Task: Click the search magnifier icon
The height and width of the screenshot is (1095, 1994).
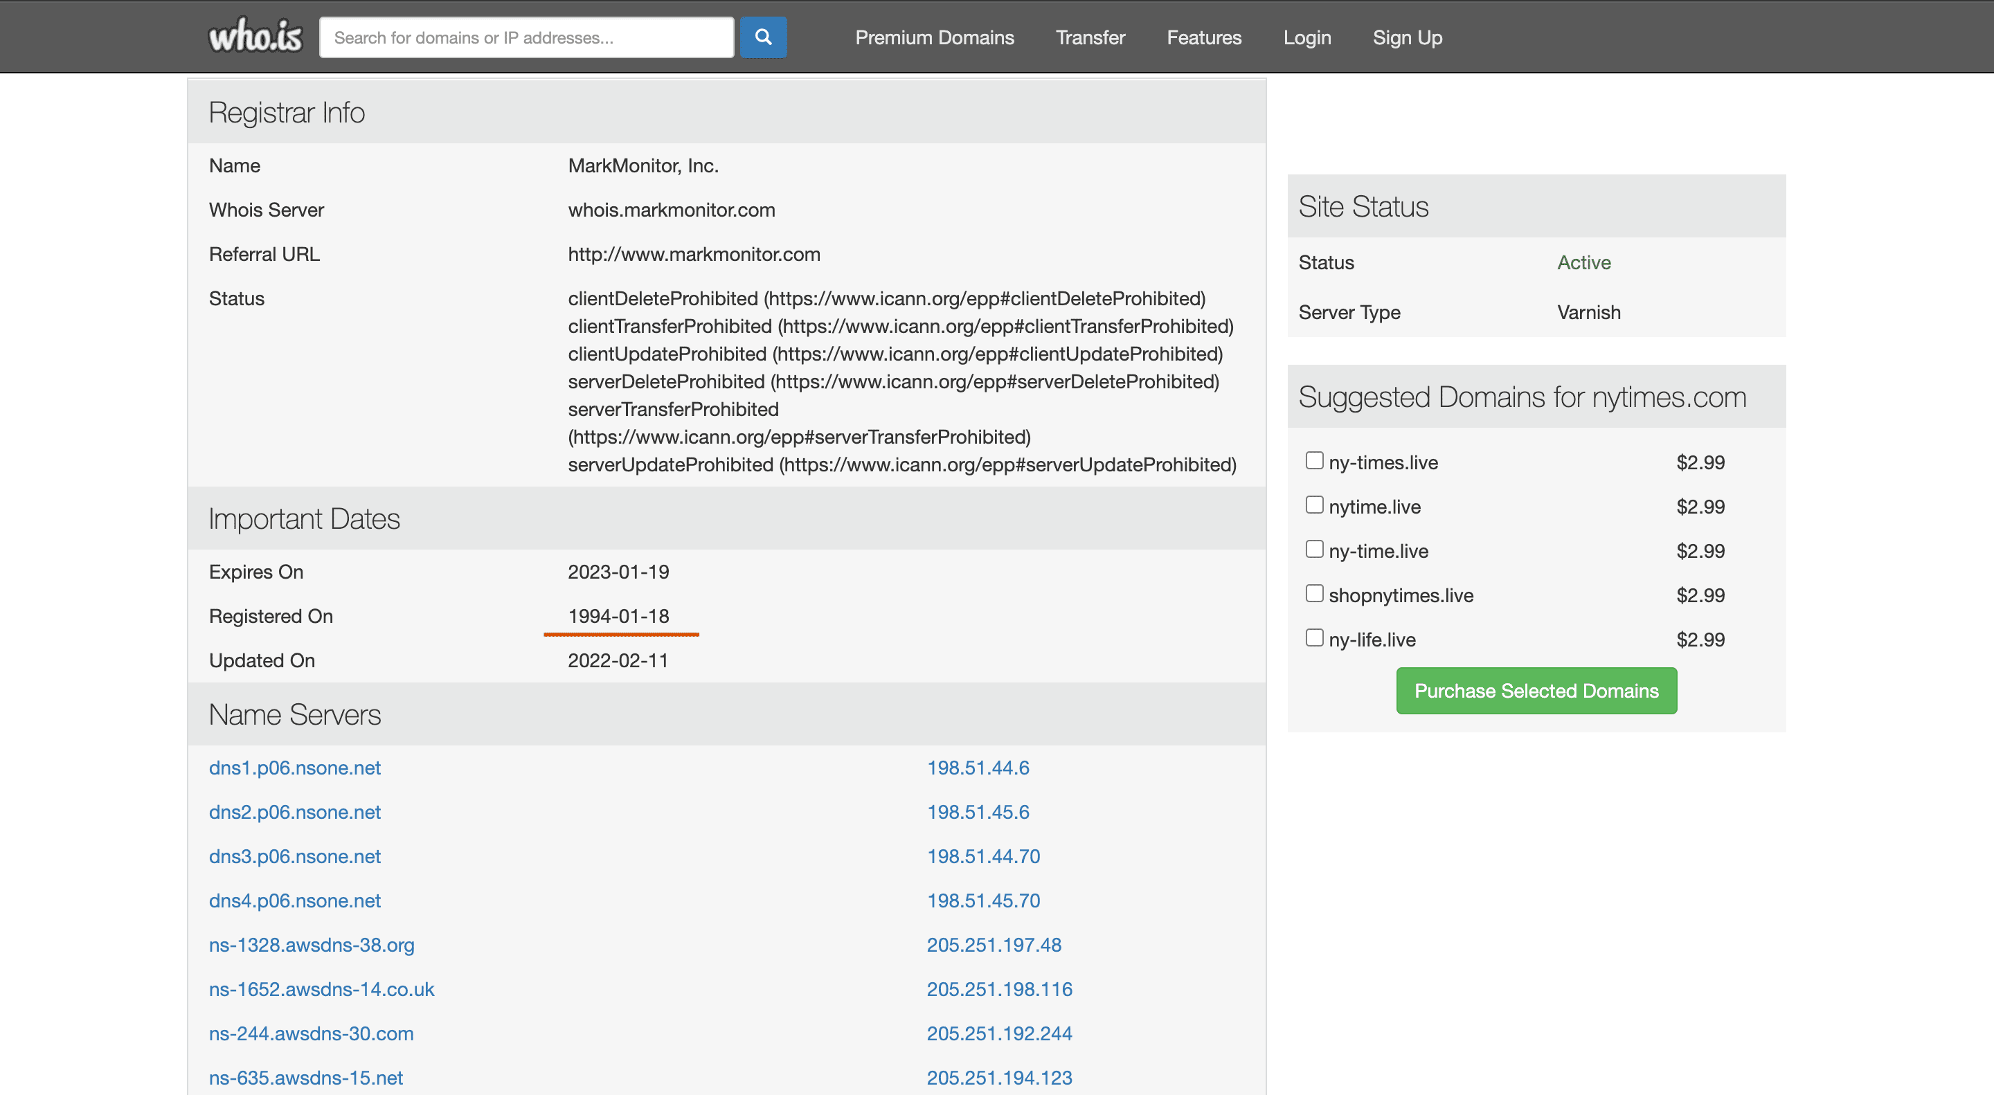Action: click(763, 37)
